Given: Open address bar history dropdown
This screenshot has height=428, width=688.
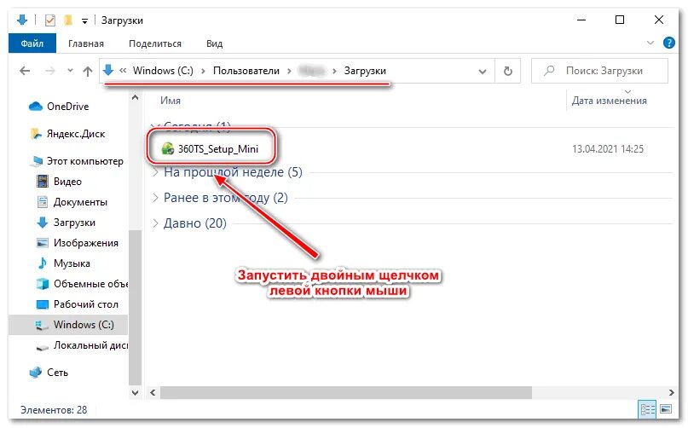Looking at the screenshot, I should pos(483,71).
